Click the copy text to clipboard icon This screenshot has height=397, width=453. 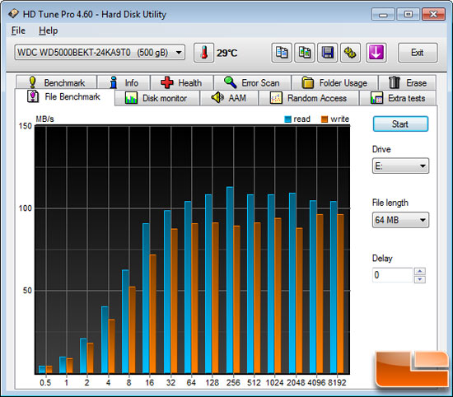point(282,53)
